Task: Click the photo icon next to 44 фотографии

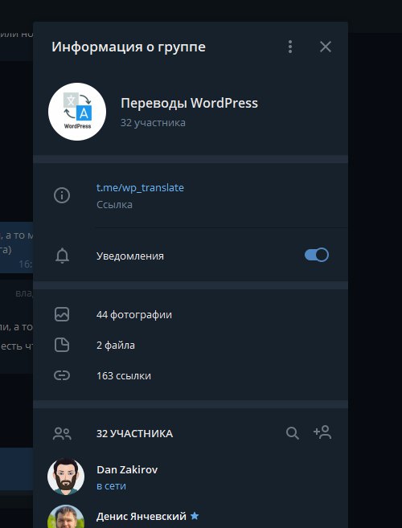Action: pos(62,314)
